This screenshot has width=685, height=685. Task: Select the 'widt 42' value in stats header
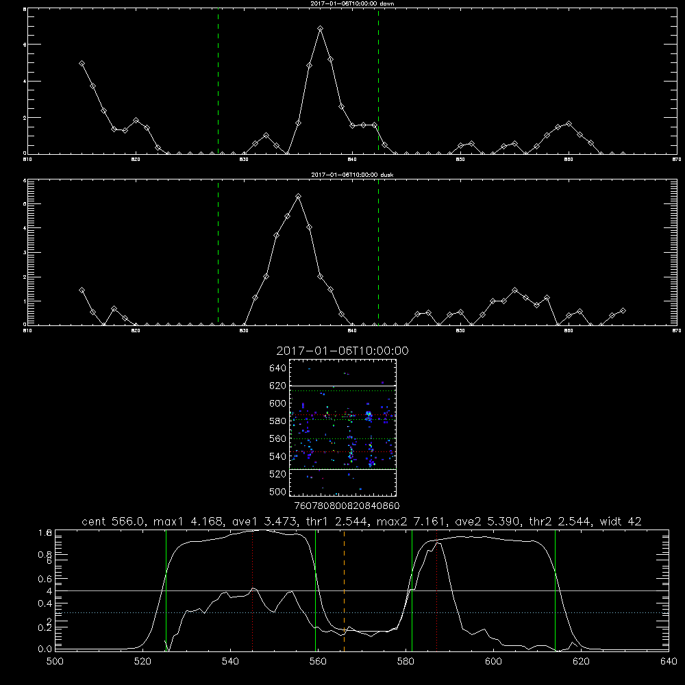(621, 521)
